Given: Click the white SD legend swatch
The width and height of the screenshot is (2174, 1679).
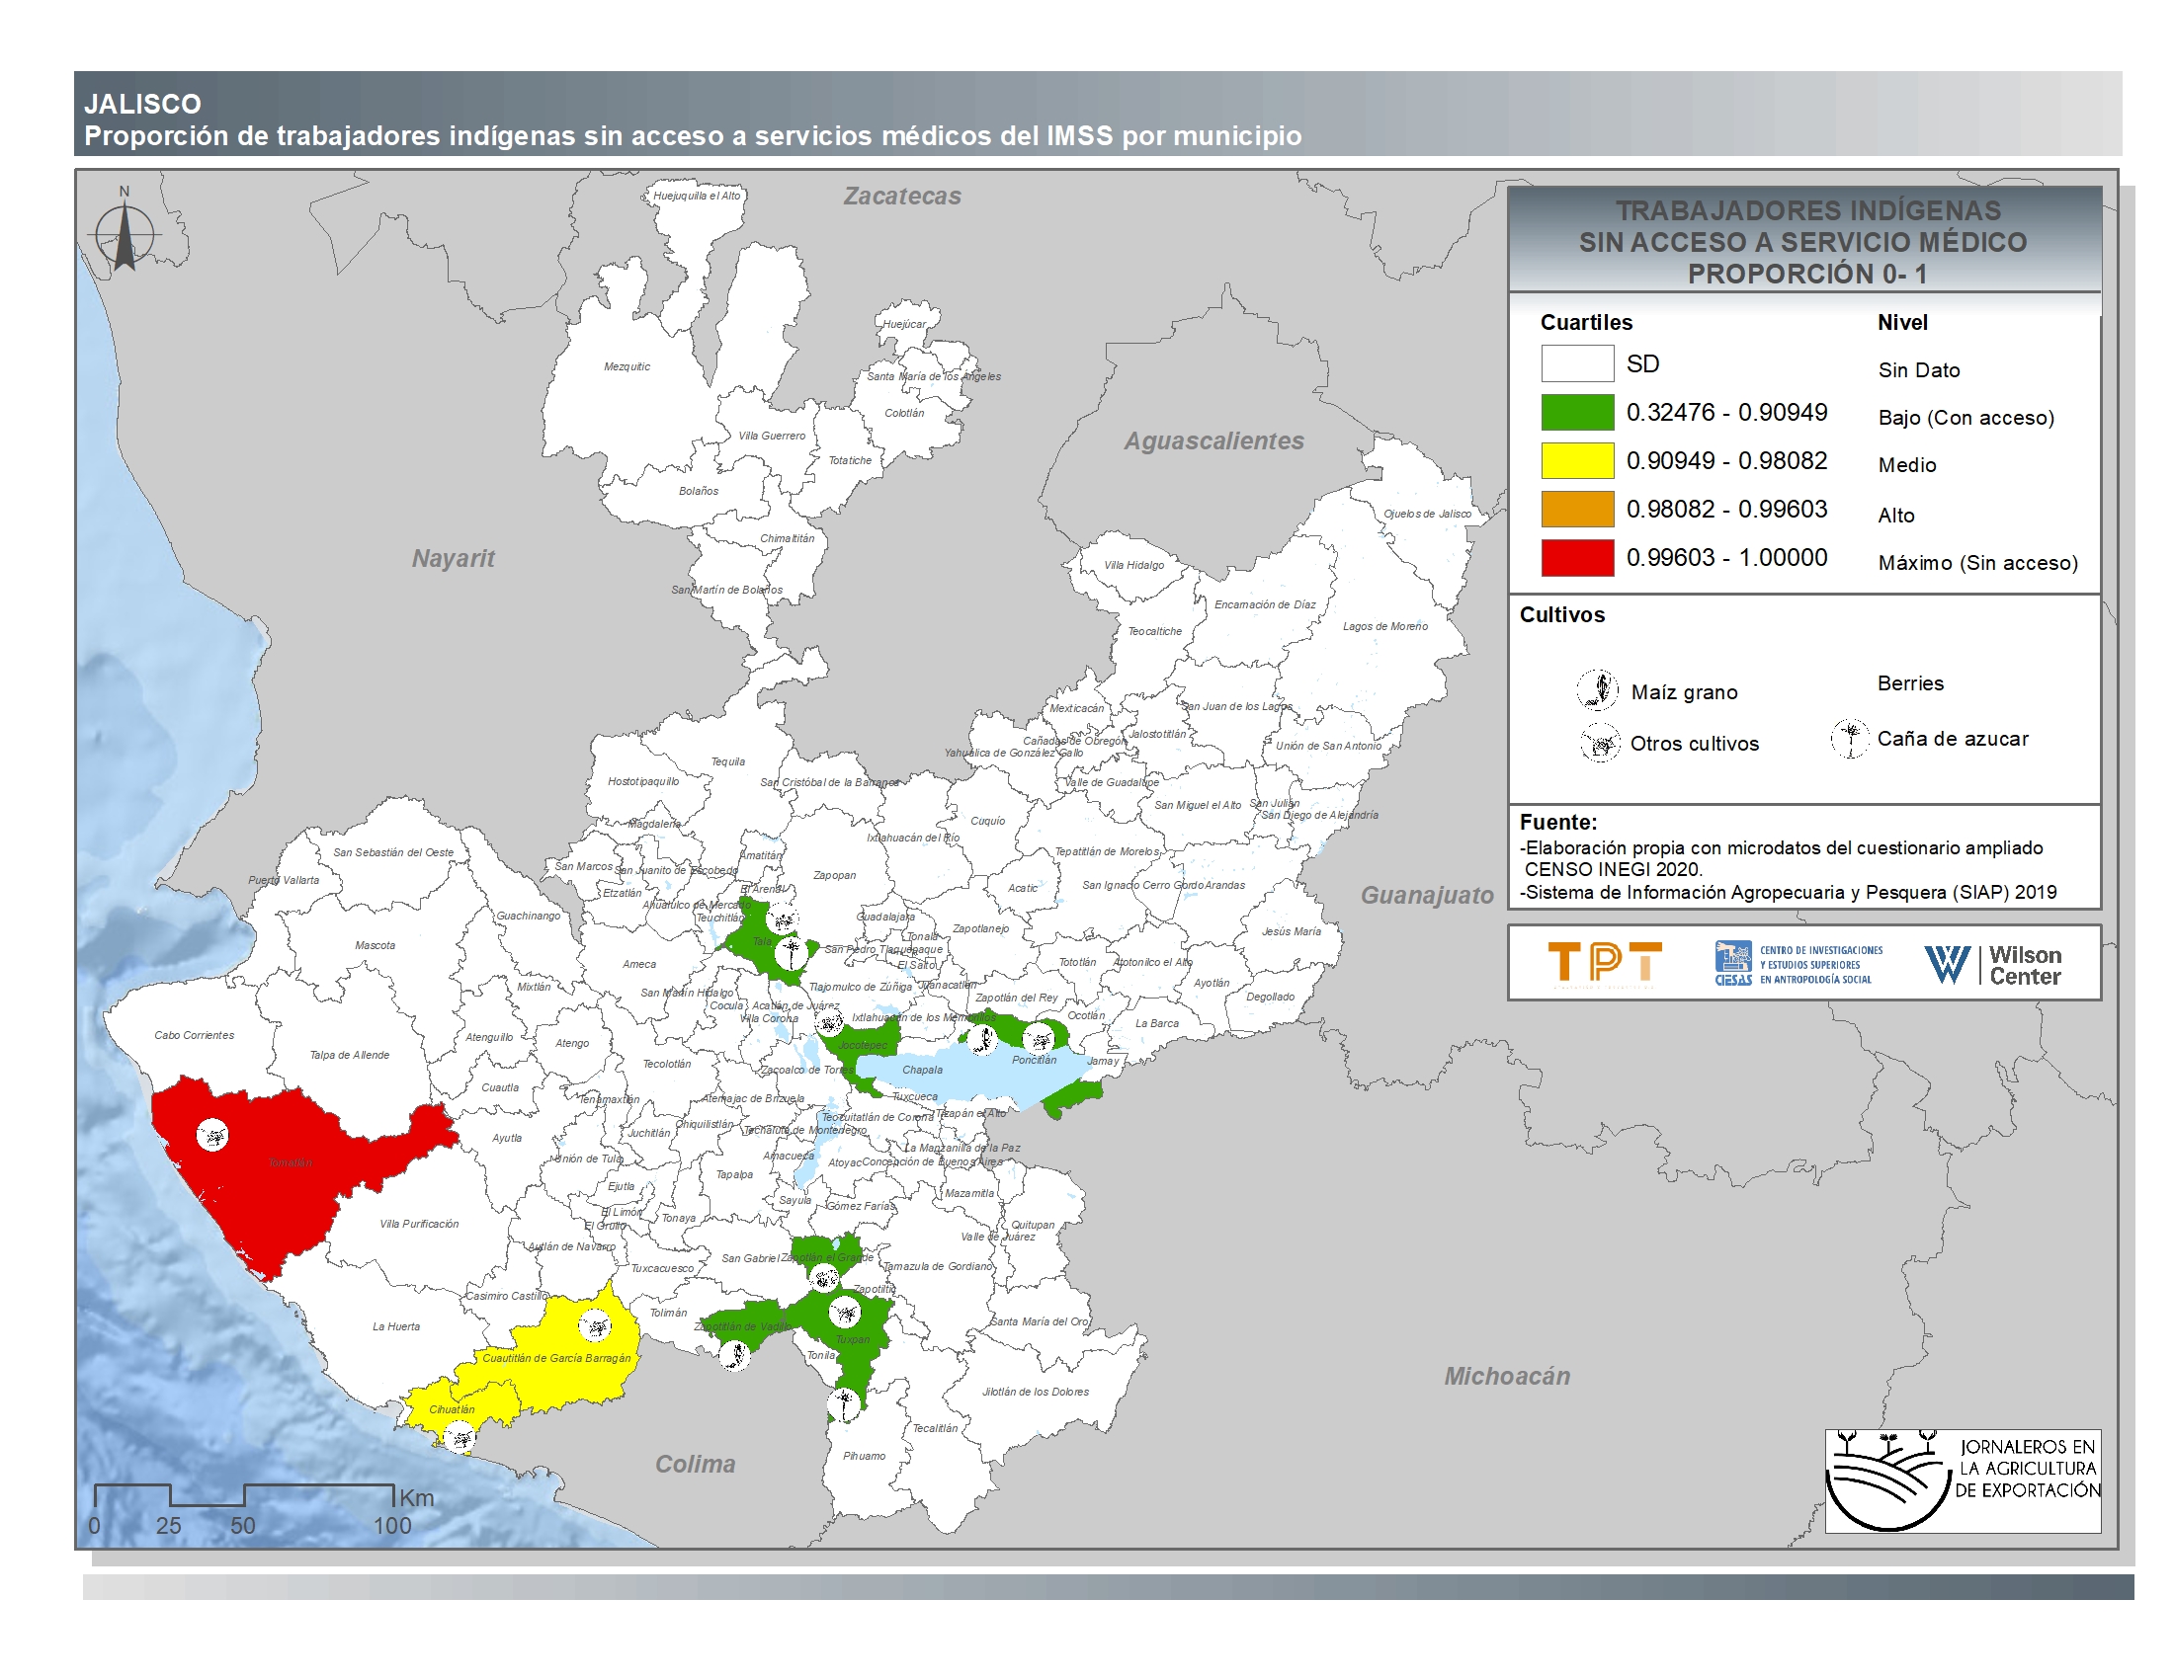Looking at the screenshot, I should (1577, 363).
